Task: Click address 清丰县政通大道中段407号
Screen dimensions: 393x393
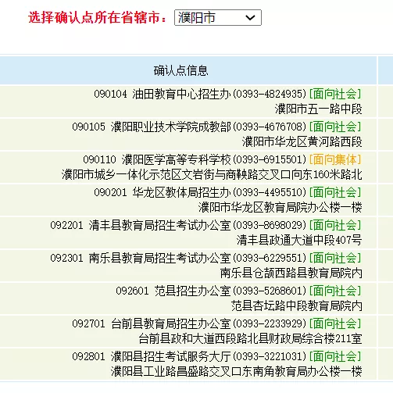Action: [x=299, y=240]
